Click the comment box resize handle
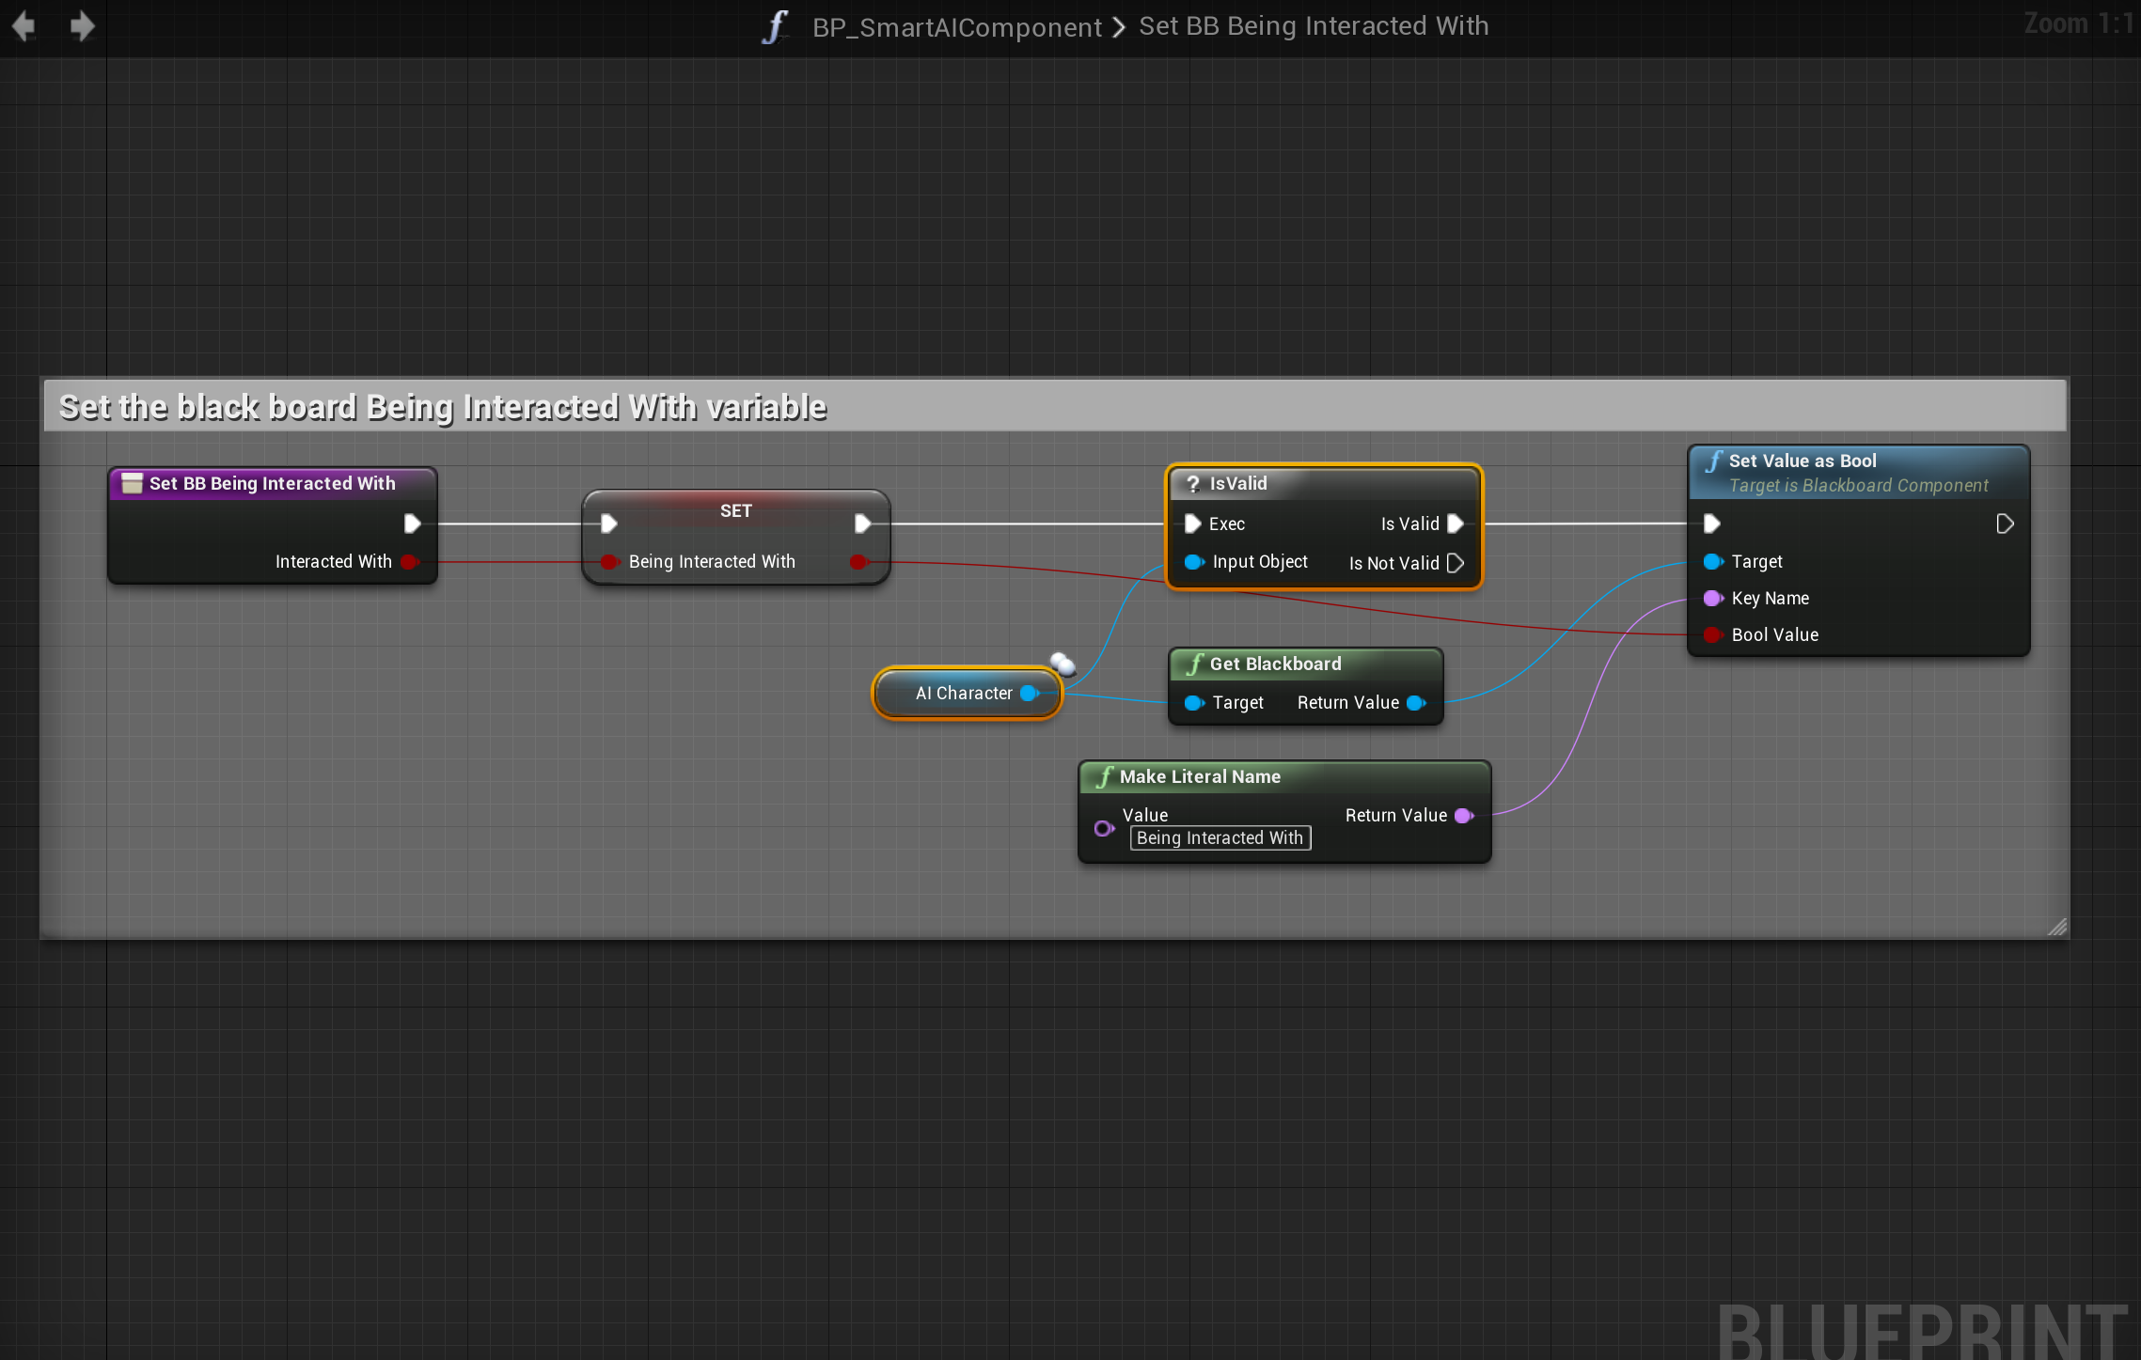 pos(2057,927)
